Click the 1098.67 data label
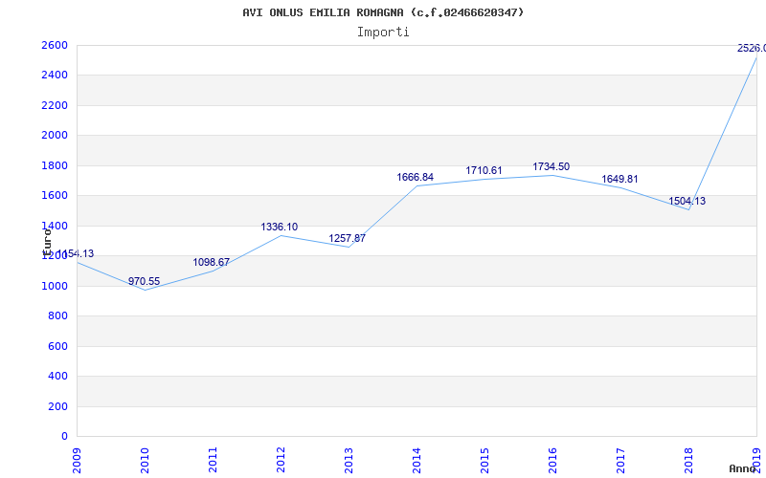 (x=211, y=262)
